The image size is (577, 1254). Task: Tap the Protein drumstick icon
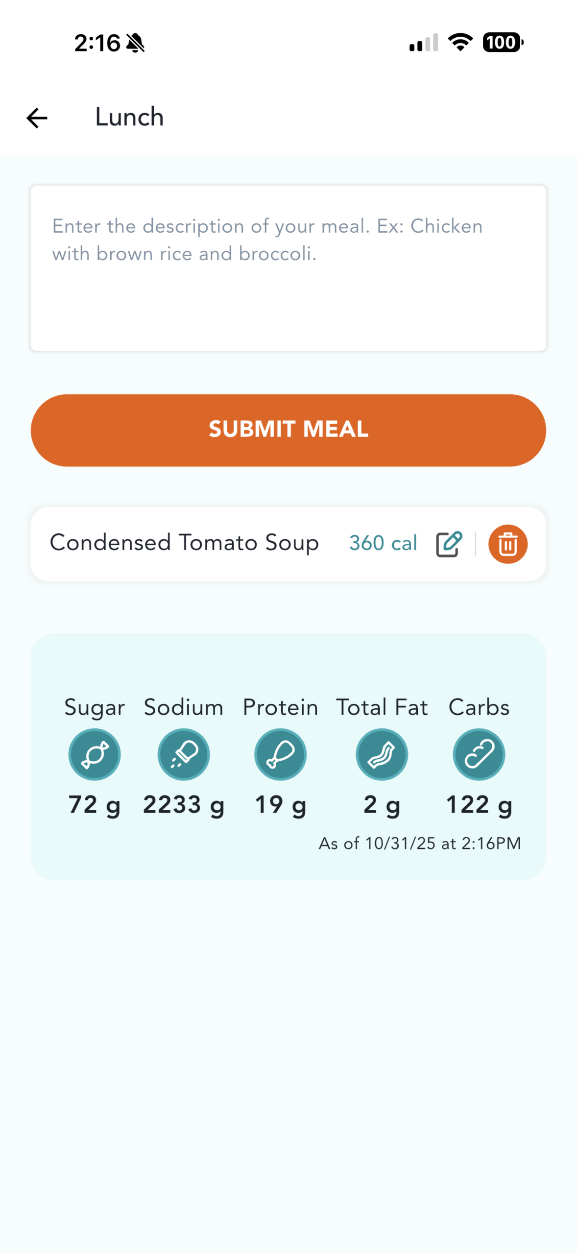280,754
